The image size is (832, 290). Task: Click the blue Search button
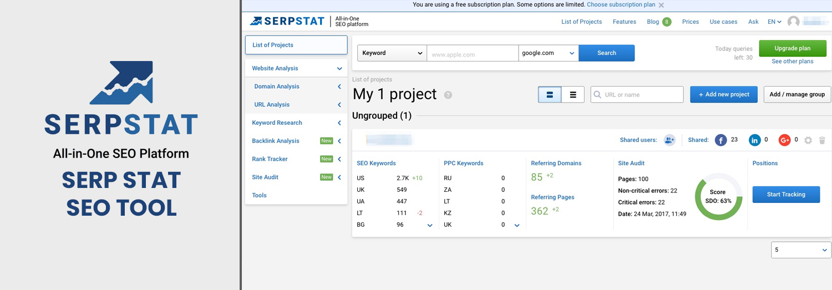[x=607, y=53]
